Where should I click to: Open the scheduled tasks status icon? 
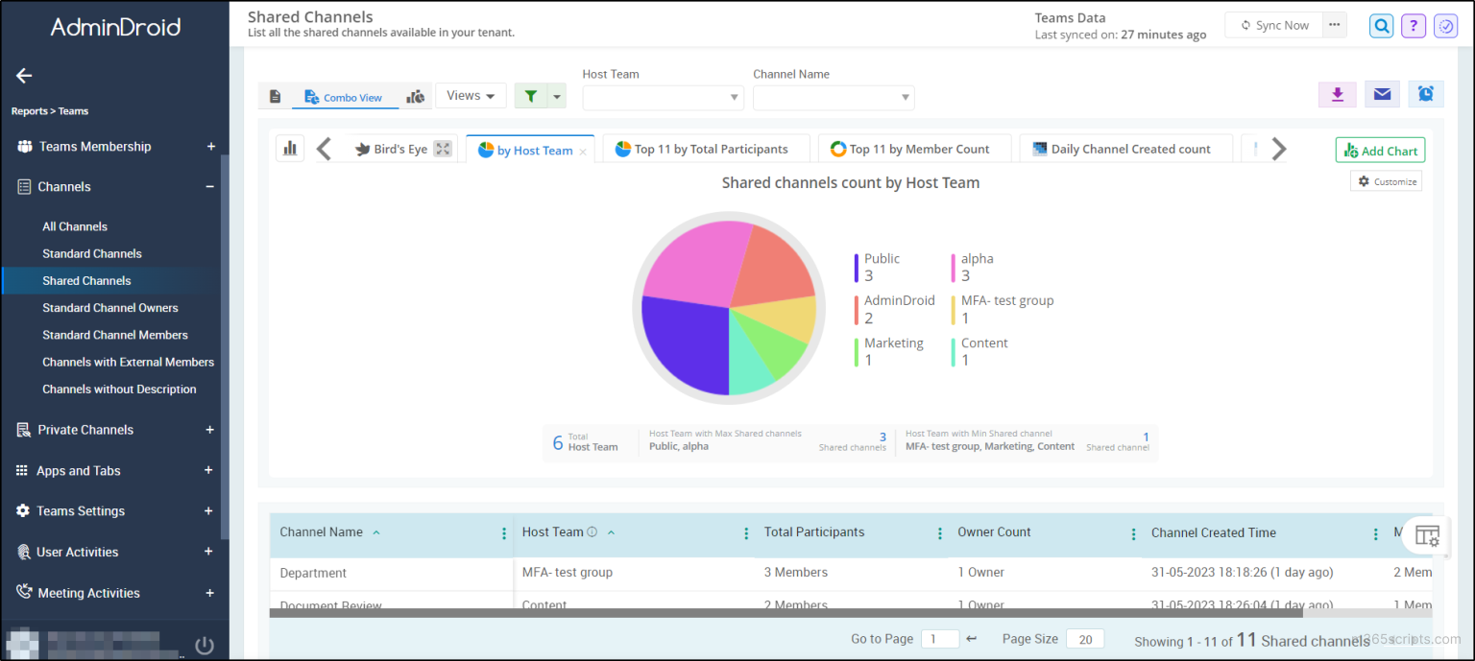coord(1445,25)
